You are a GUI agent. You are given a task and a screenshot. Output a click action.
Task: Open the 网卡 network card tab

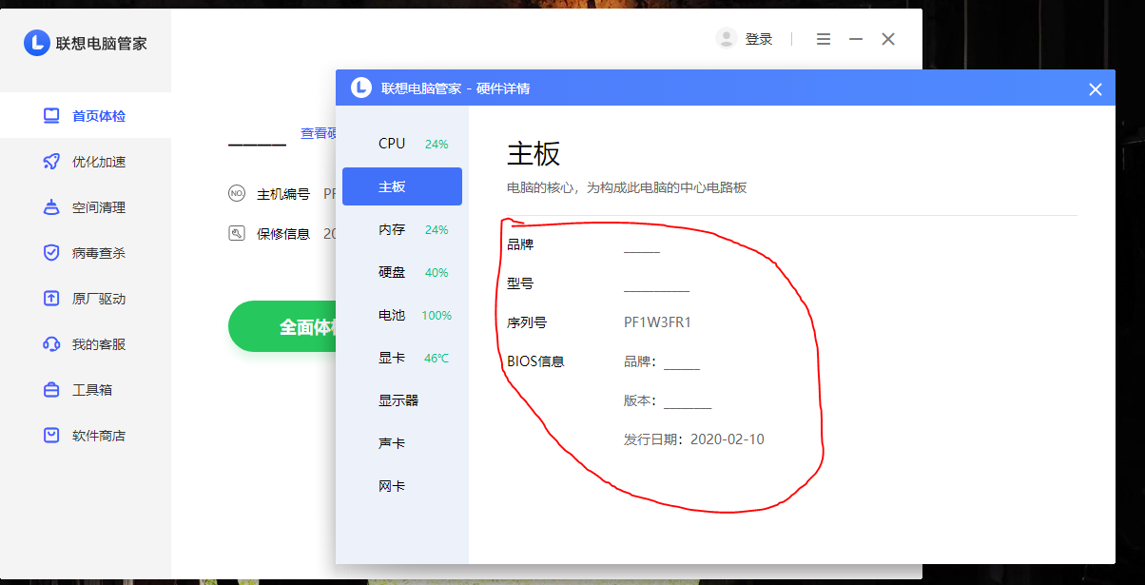[x=402, y=486]
